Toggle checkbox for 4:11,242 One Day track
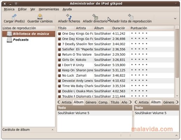The width and height of the screenshot is (181, 140). pos(60,34)
